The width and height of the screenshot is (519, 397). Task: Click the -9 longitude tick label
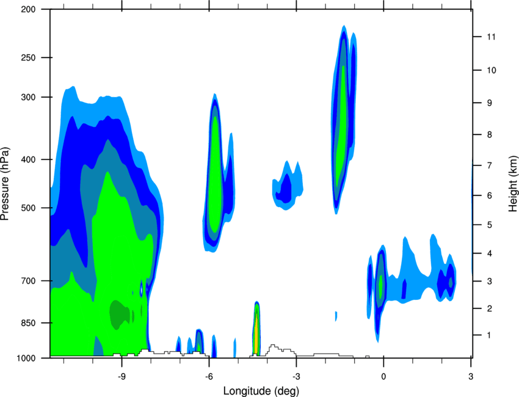[122, 377]
